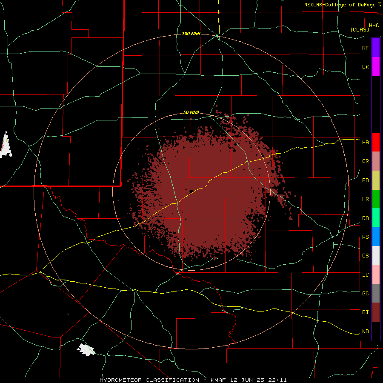Click the white echo near Alpine
Image resolution: width=383 pixels, height=383 pixels.
click(x=86, y=349)
